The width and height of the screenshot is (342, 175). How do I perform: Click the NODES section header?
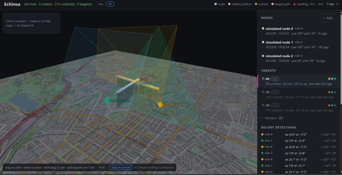tap(267, 18)
